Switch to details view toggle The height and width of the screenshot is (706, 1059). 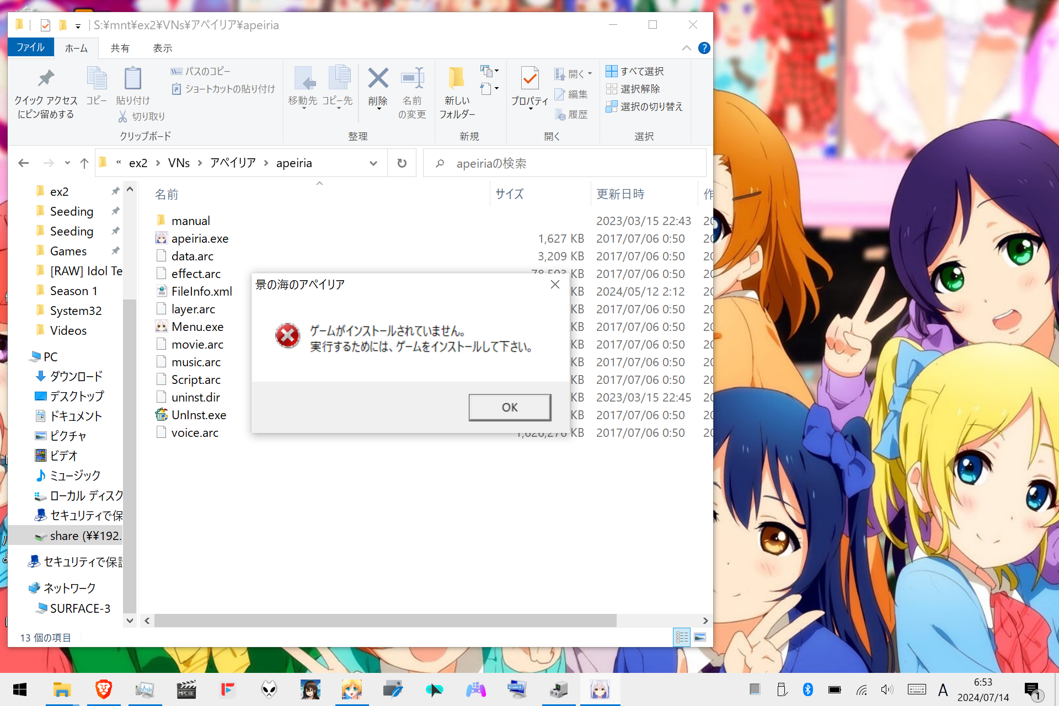[681, 637]
